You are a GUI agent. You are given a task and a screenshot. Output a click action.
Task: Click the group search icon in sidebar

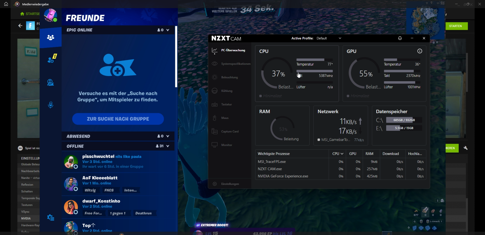pyautogui.click(x=51, y=82)
